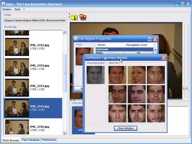
Task: Click the folder path input field
Action: (x=35, y=20)
